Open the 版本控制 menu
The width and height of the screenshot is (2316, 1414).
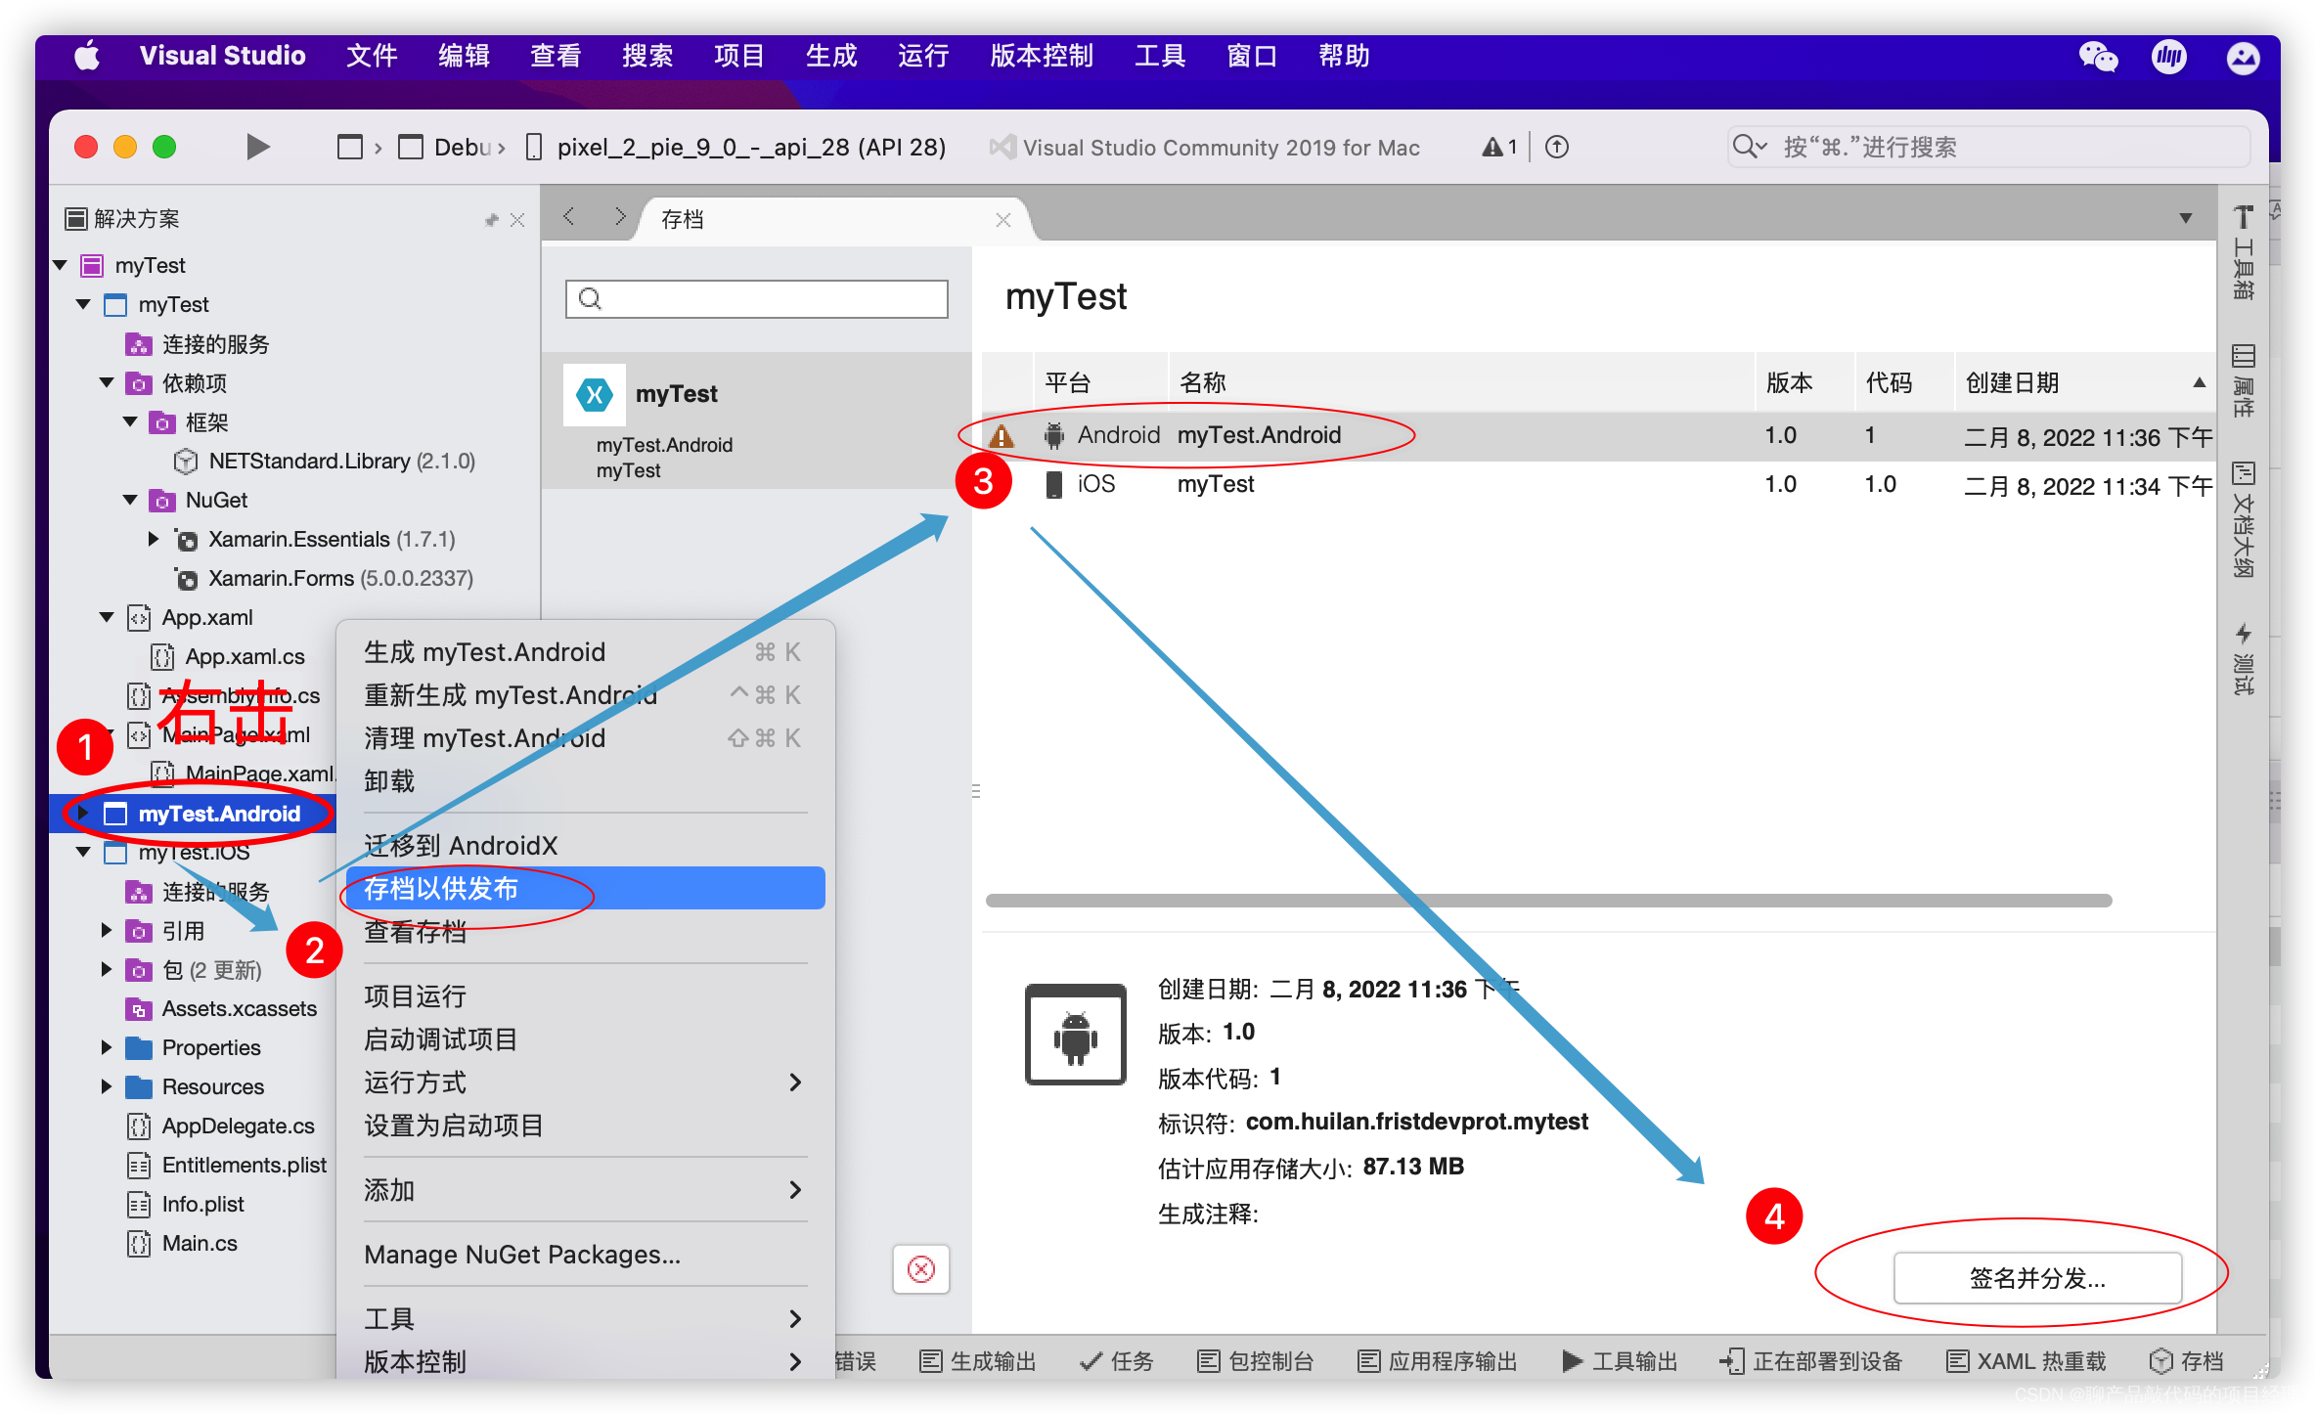click(x=1042, y=56)
